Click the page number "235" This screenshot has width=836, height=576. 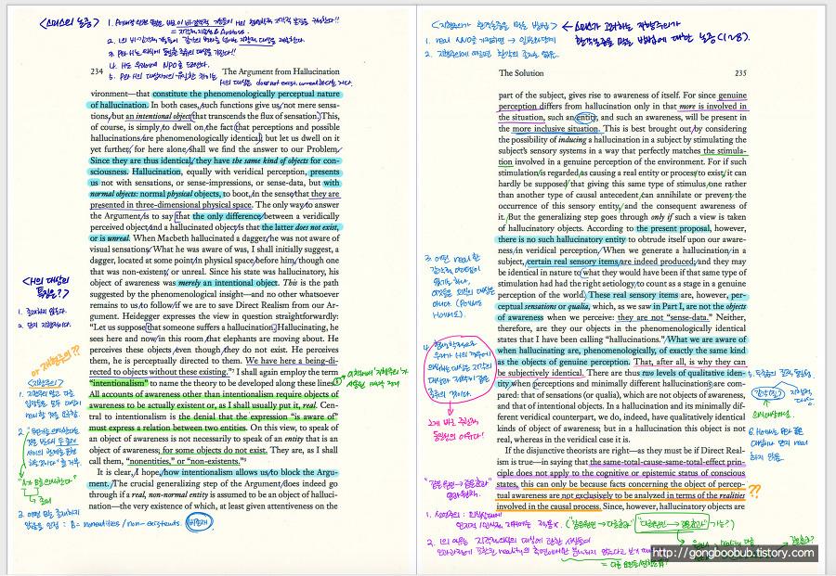[740, 73]
